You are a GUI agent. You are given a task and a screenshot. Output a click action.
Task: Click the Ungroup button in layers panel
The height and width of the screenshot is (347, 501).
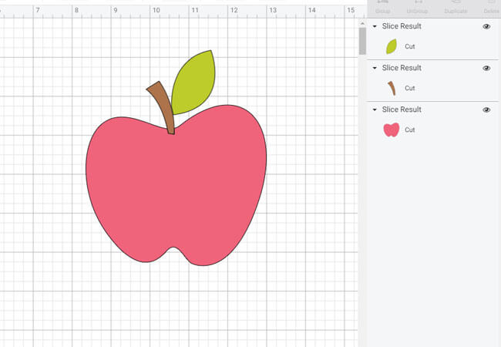point(417,8)
